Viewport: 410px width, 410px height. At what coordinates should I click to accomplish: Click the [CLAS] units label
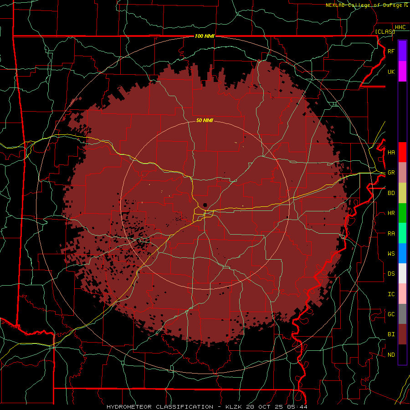coord(385,31)
